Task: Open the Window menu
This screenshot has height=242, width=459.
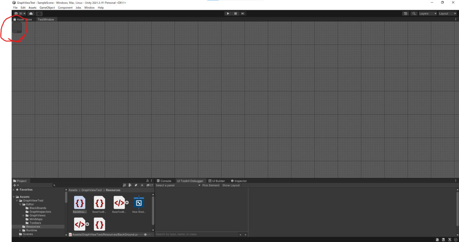Action: [89, 7]
